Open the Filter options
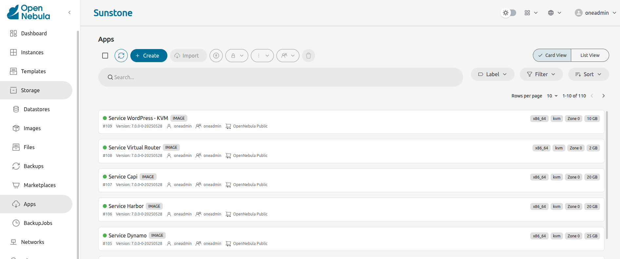 541,74
